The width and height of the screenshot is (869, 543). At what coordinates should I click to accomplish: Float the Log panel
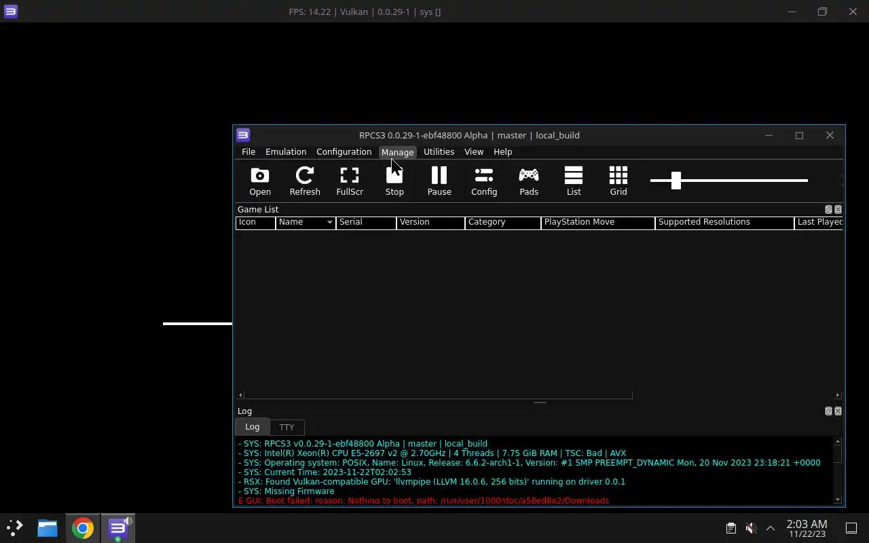pos(828,411)
